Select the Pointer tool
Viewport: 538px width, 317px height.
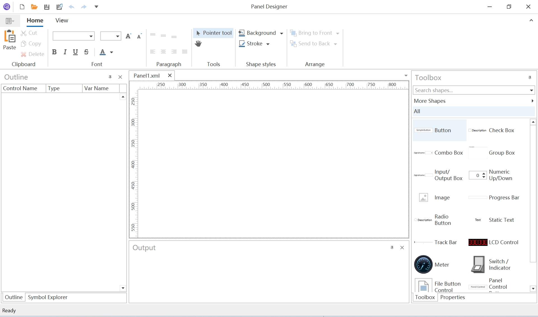(214, 33)
